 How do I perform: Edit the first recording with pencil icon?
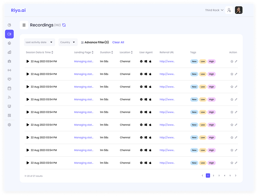pyautogui.click(x=236, y=61)
